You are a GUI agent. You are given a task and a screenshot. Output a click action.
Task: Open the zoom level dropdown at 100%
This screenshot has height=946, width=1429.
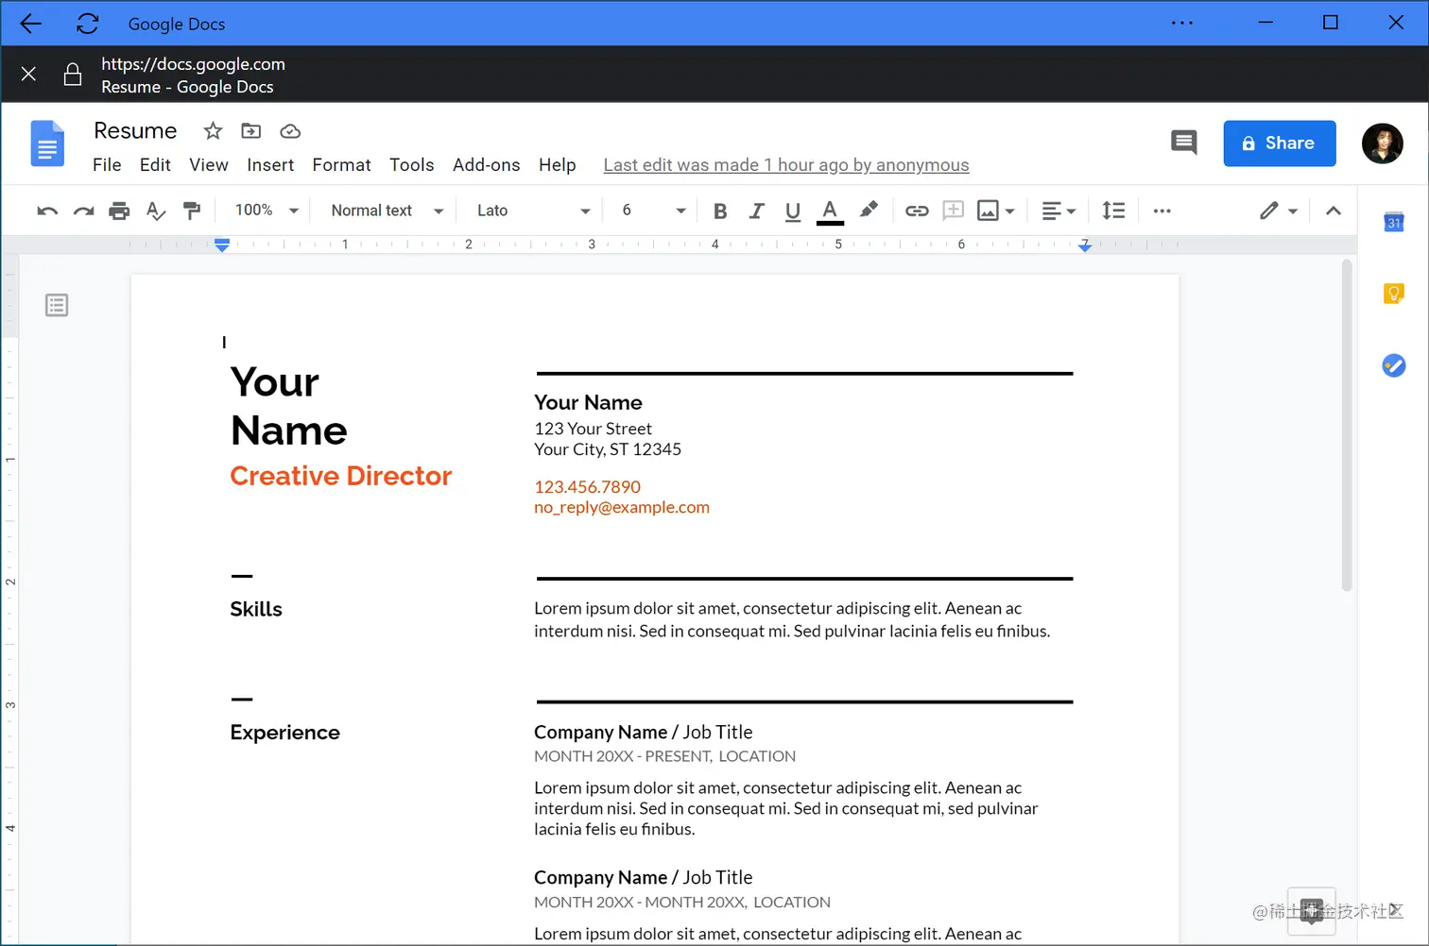point(267,211)
